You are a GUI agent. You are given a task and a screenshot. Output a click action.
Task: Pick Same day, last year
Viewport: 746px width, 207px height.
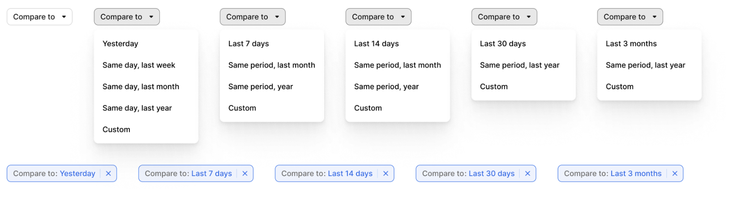(137, 108)
